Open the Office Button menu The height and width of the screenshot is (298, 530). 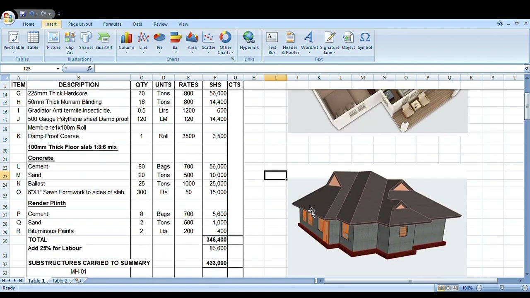[x=8, y=17]
